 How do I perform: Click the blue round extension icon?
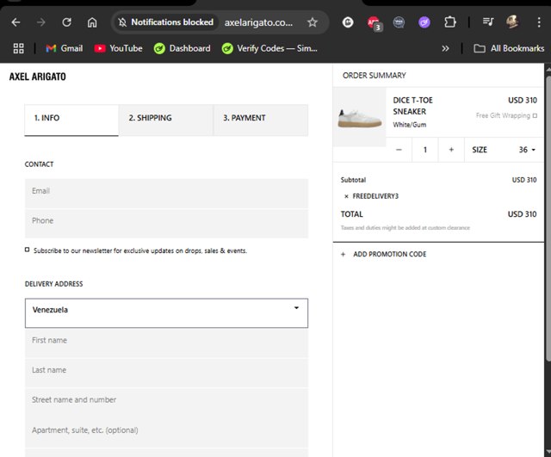[399, 22]
